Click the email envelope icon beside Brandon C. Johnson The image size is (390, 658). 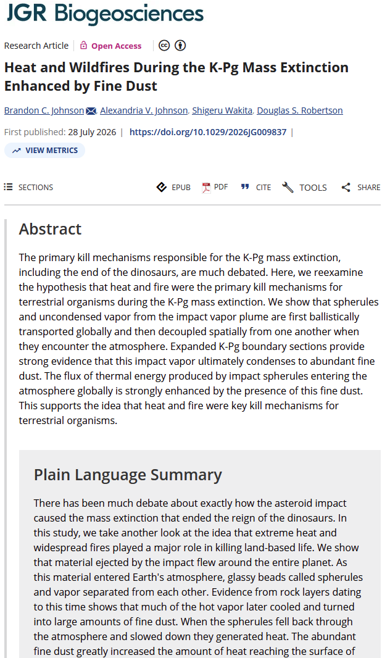coord(91,110)
